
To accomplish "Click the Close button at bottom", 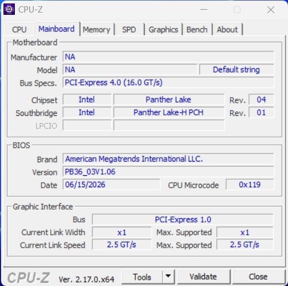I will coord(258,277).
